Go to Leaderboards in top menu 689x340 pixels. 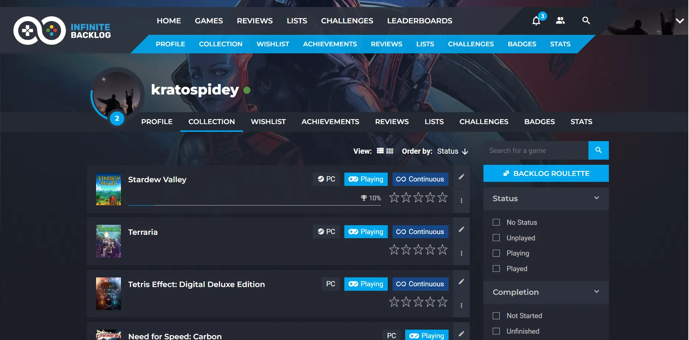click(419, 21)
